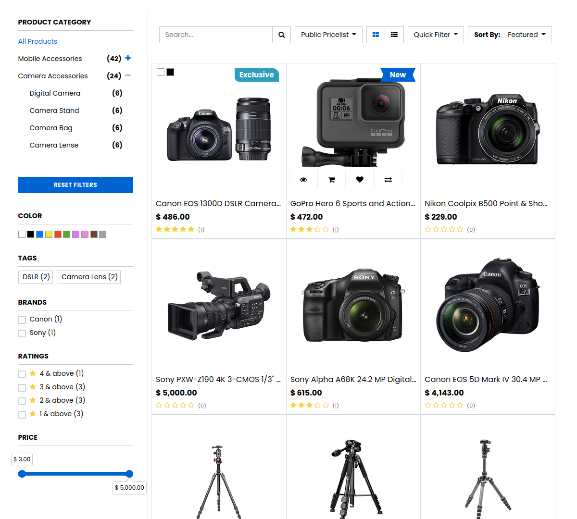Pick green color filter swatch
Screen dimensions: 577x519
click(x=67, y=235)
